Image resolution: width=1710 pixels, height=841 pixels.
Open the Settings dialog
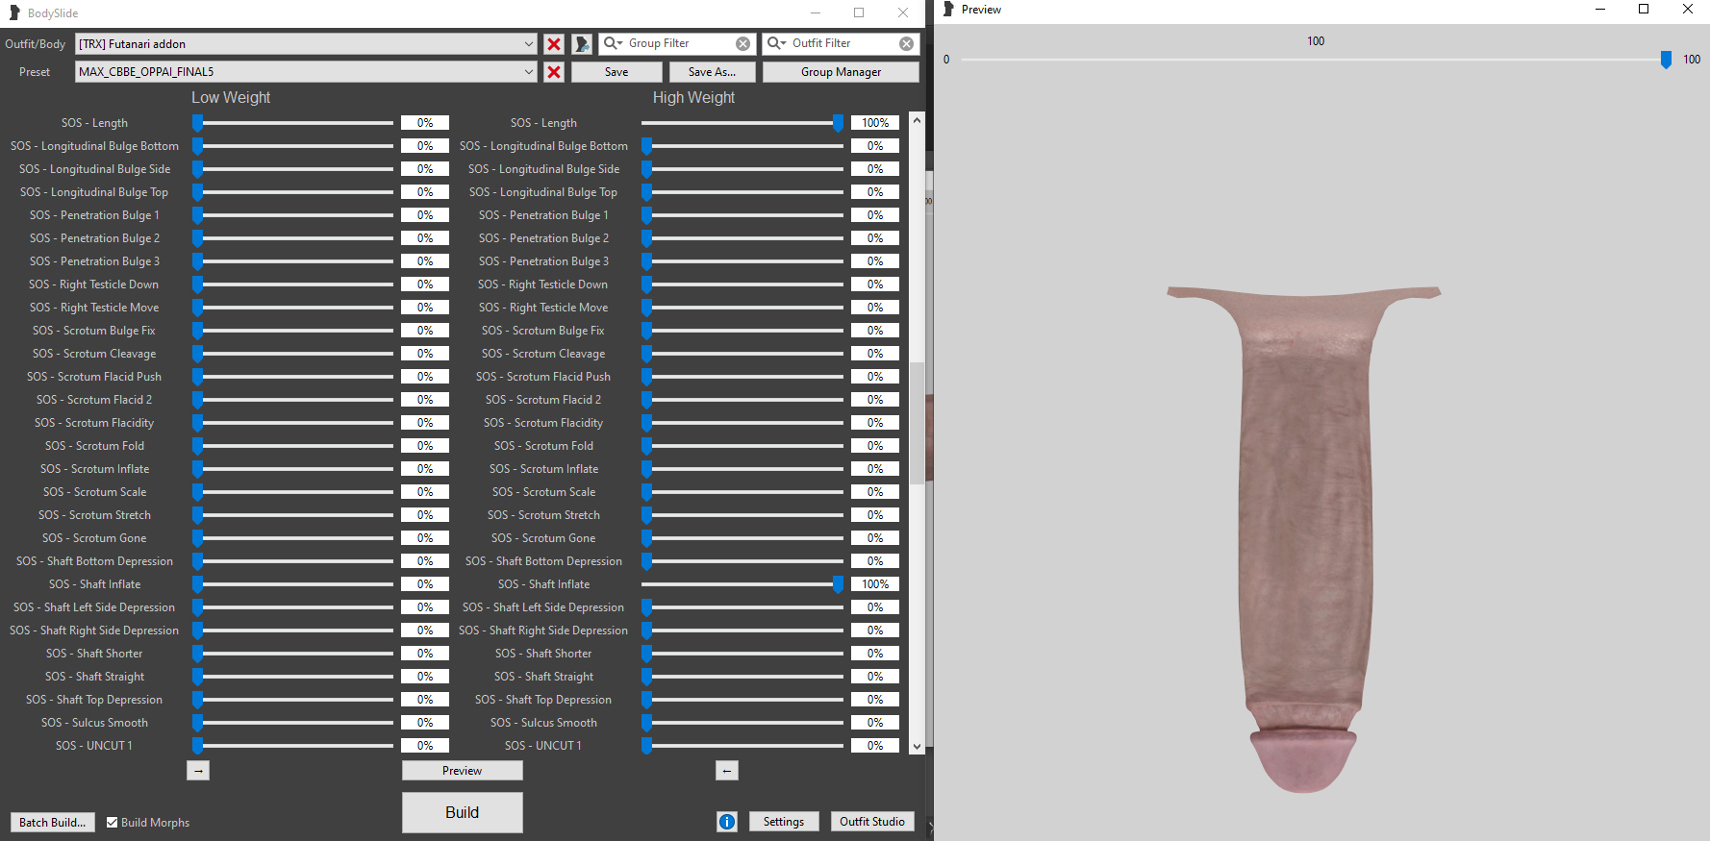point(784,822)
